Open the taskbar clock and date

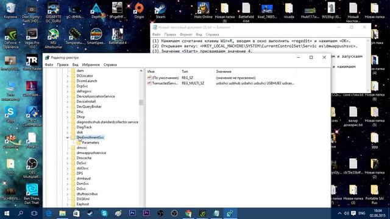[378, 214]
